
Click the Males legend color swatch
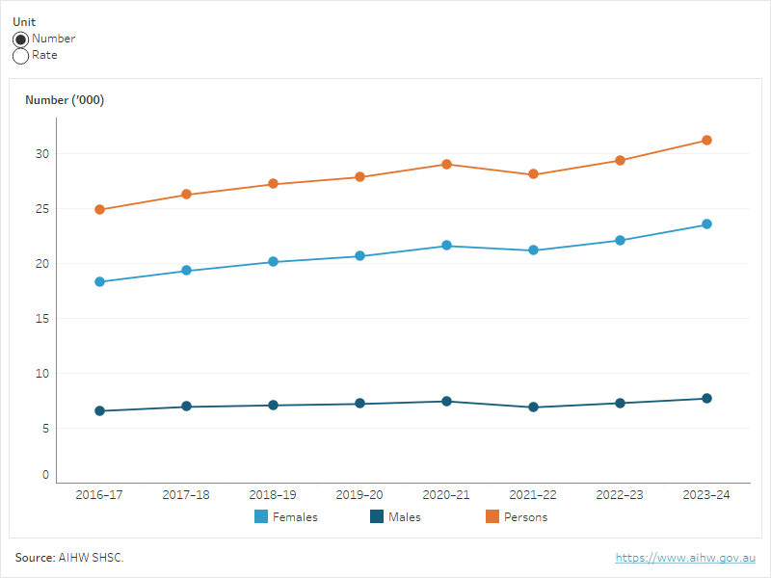377,517
